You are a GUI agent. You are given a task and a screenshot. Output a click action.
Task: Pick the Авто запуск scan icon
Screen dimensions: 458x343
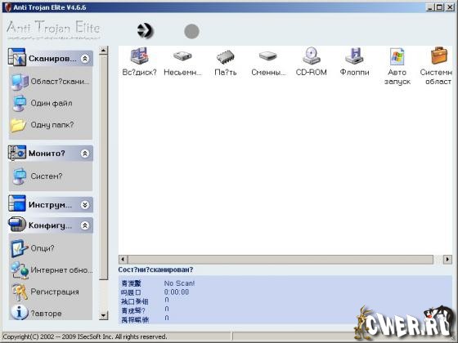click(397, 56)
